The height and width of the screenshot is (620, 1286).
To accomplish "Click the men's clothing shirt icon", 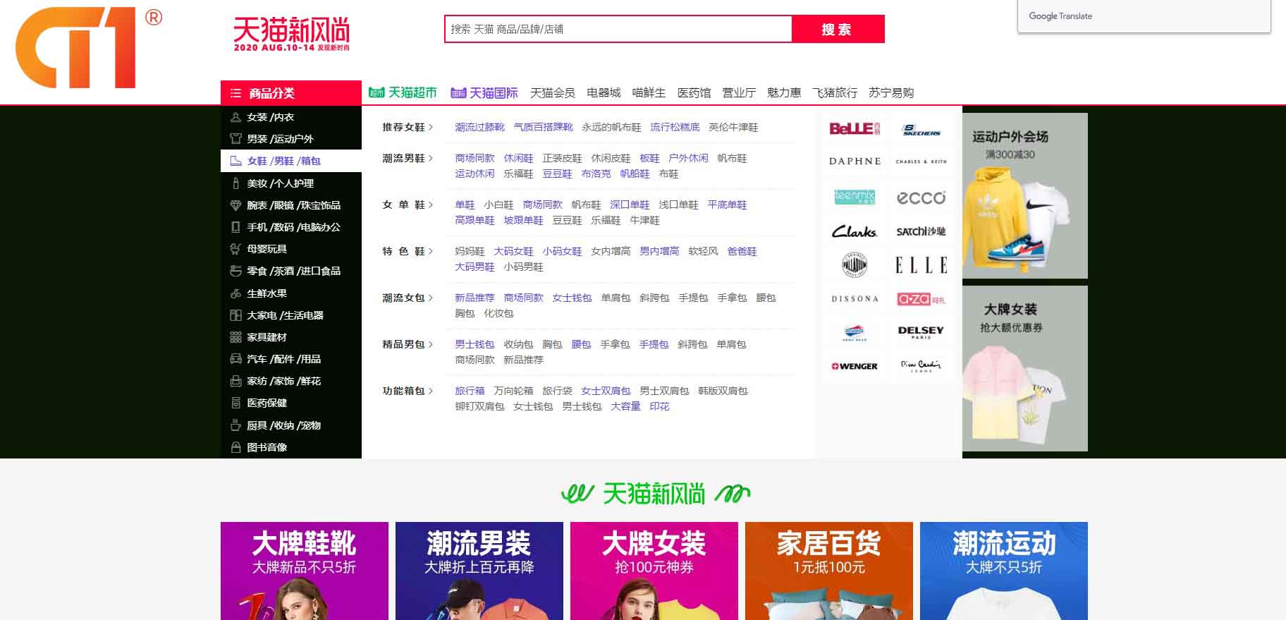I will click(235, 139).
